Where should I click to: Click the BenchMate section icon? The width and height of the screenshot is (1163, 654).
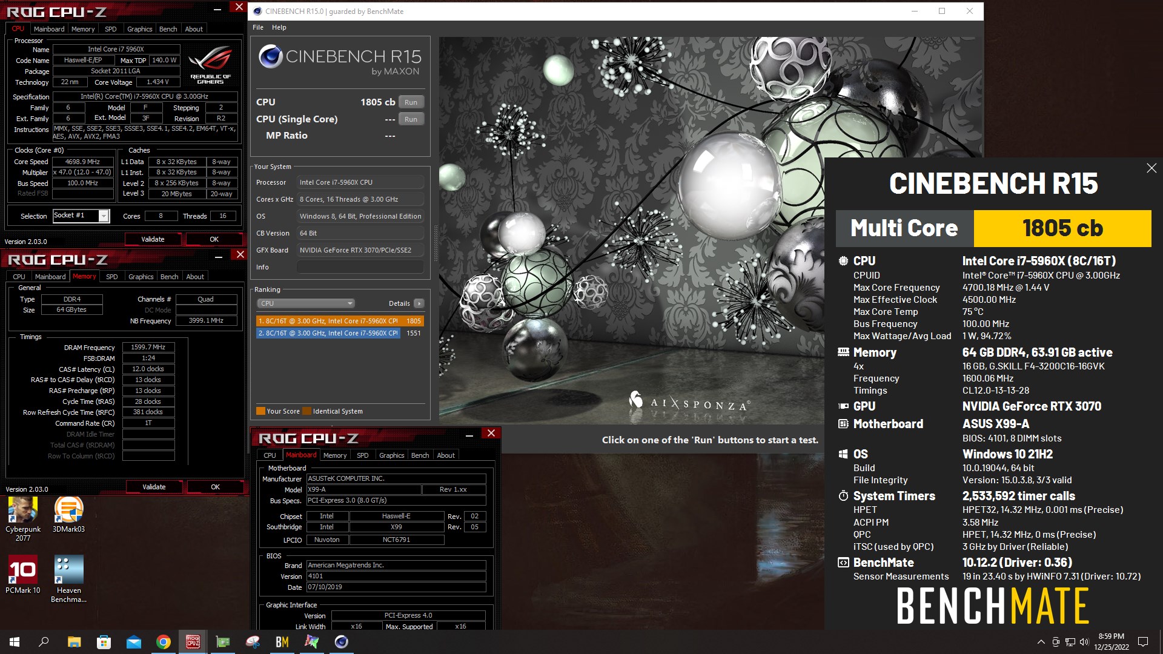[x=843, y=563]
